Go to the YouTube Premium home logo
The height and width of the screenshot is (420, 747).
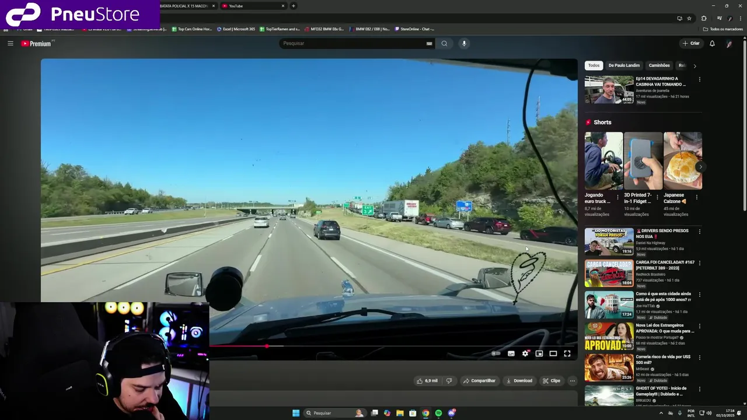click(x=36, y=43)
